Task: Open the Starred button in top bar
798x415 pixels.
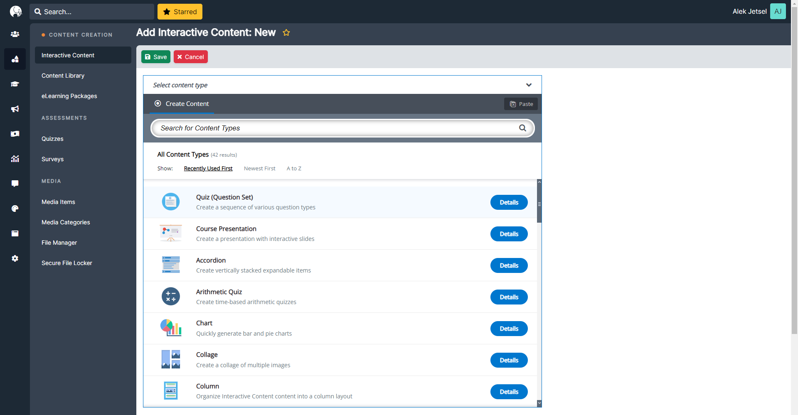Action: pos(180,12)
